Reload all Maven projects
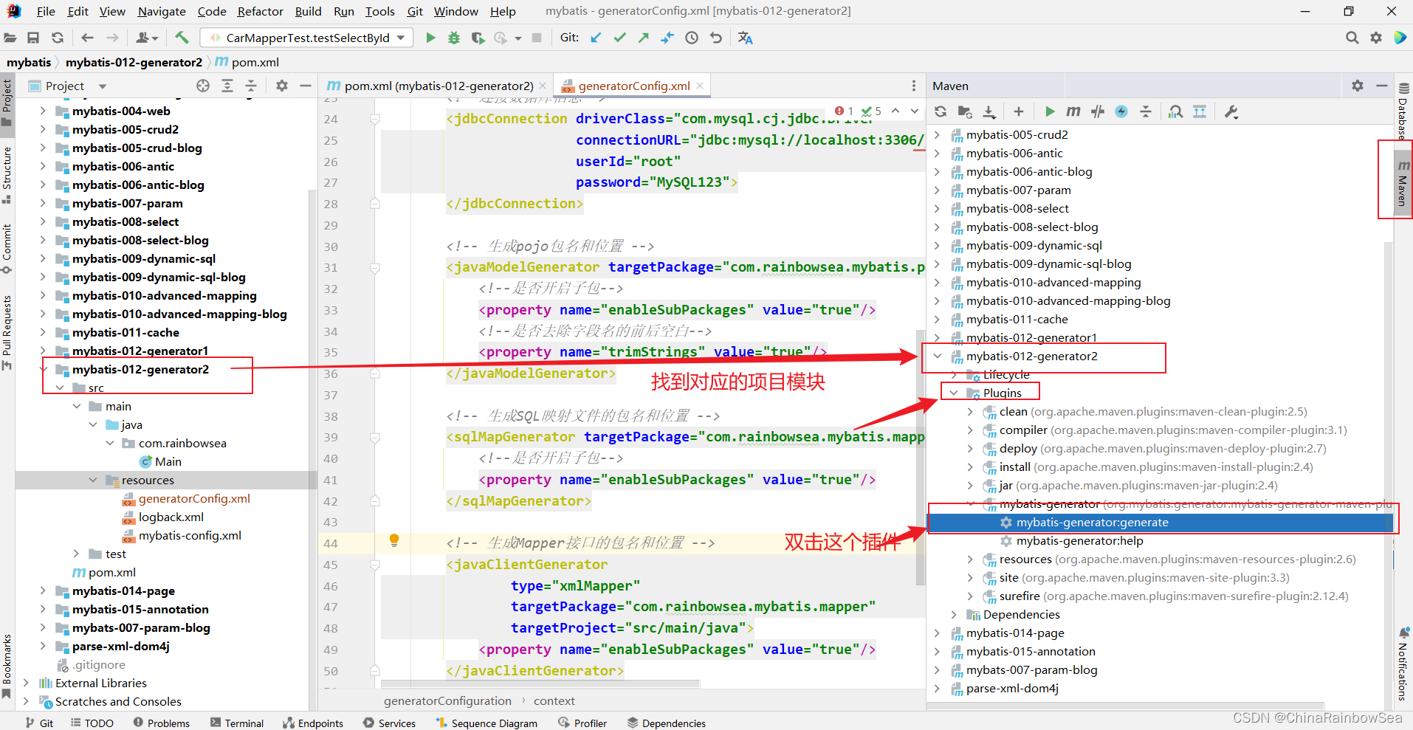This screenshot has width=1413, height=730. point(941,111)
